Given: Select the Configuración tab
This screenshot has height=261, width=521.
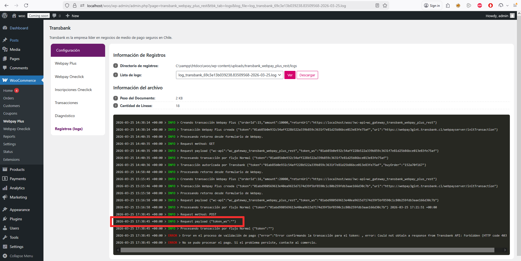Looking at the screenshot, I should (78, 50).
